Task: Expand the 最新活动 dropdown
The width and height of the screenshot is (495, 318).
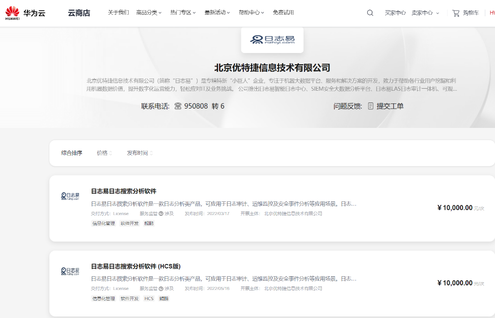Action: click(x=217, y=13)
